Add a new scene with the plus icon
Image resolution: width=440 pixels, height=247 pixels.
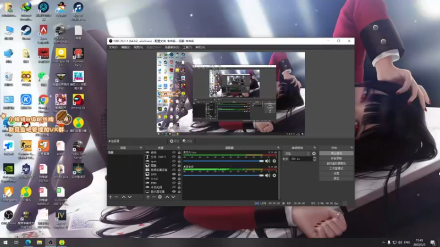click(x=111, y=197)
